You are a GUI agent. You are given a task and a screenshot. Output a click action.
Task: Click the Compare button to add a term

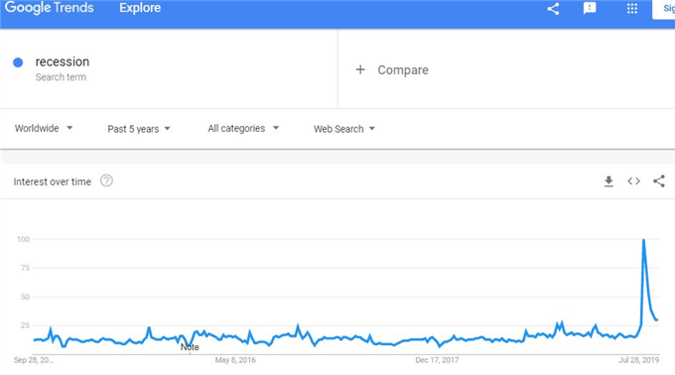pyautogui.click(x=392, y=69)
